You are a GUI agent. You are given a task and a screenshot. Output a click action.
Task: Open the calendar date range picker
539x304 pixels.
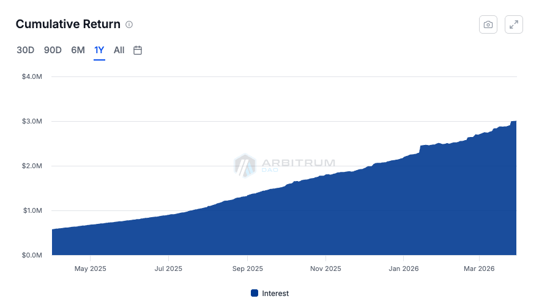(x=138, y=50)
